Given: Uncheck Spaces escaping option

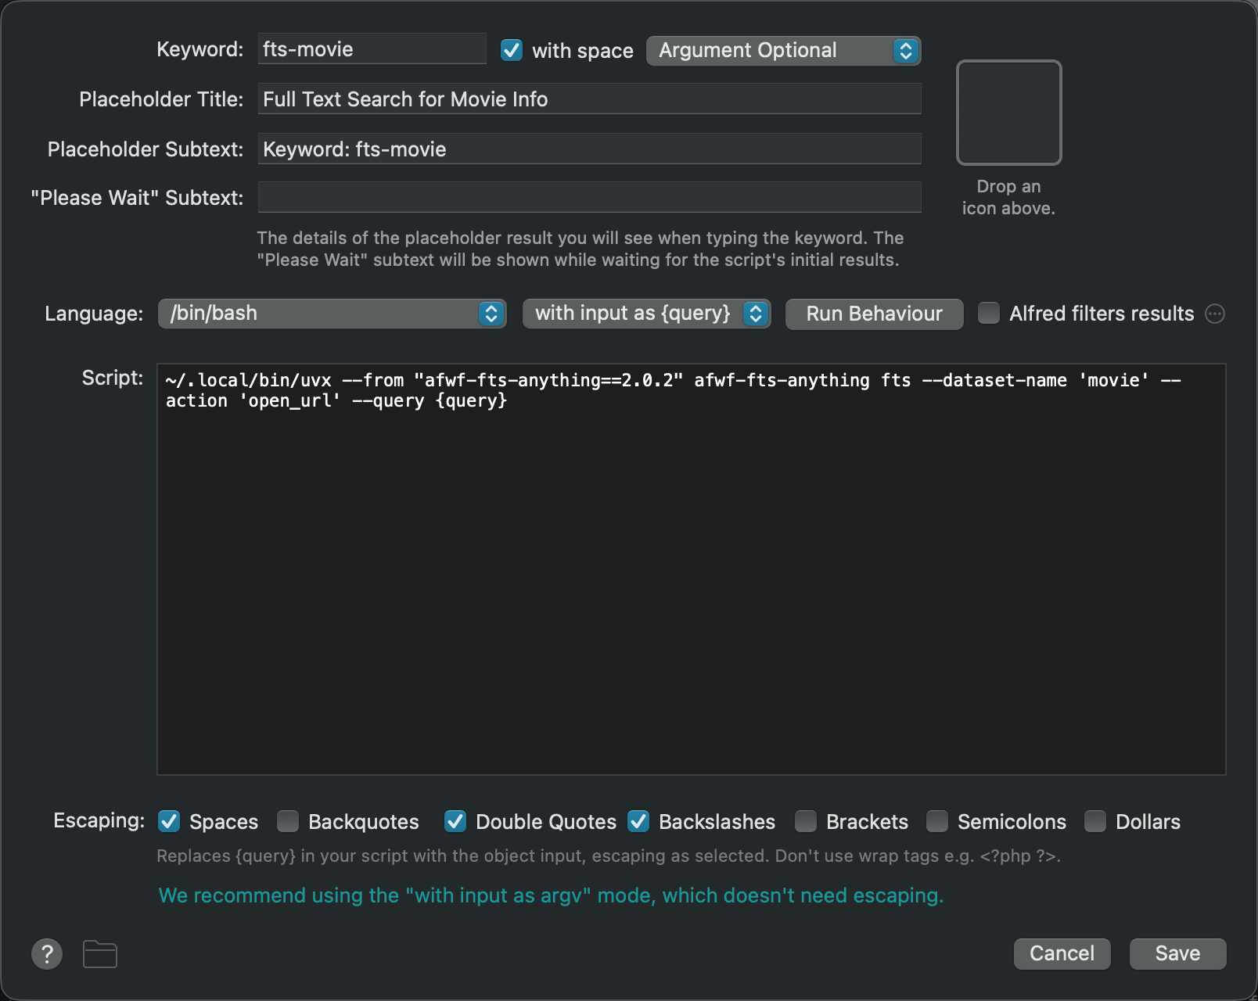Looking at the screenshot, I should pyautogui.click(x=169, y=821).
